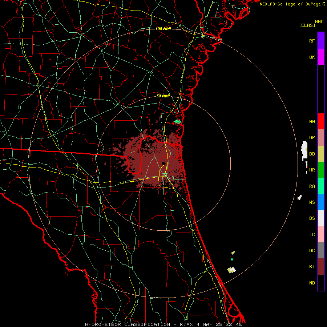The width and height of the screenshot is (327, 327).
Task: Click the [CLAS] units label
Action: pyautogui.click(x=307, y=25)
